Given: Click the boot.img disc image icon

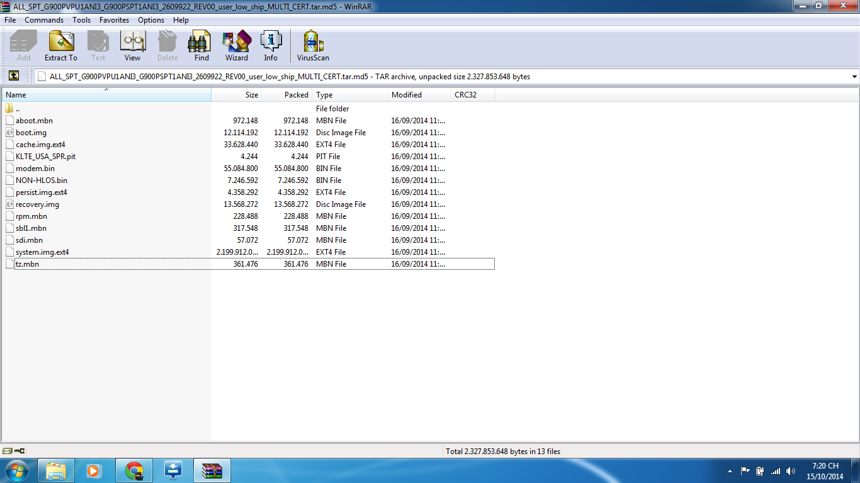Looking at the screenshot, I should coord(9,133).
